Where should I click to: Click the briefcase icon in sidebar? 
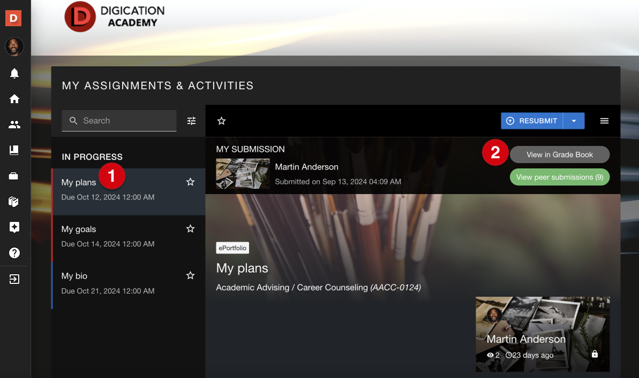click(x=14, y=176)
